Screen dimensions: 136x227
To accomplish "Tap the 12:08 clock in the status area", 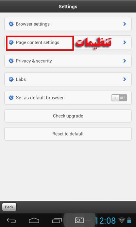I will pos(105,221).
